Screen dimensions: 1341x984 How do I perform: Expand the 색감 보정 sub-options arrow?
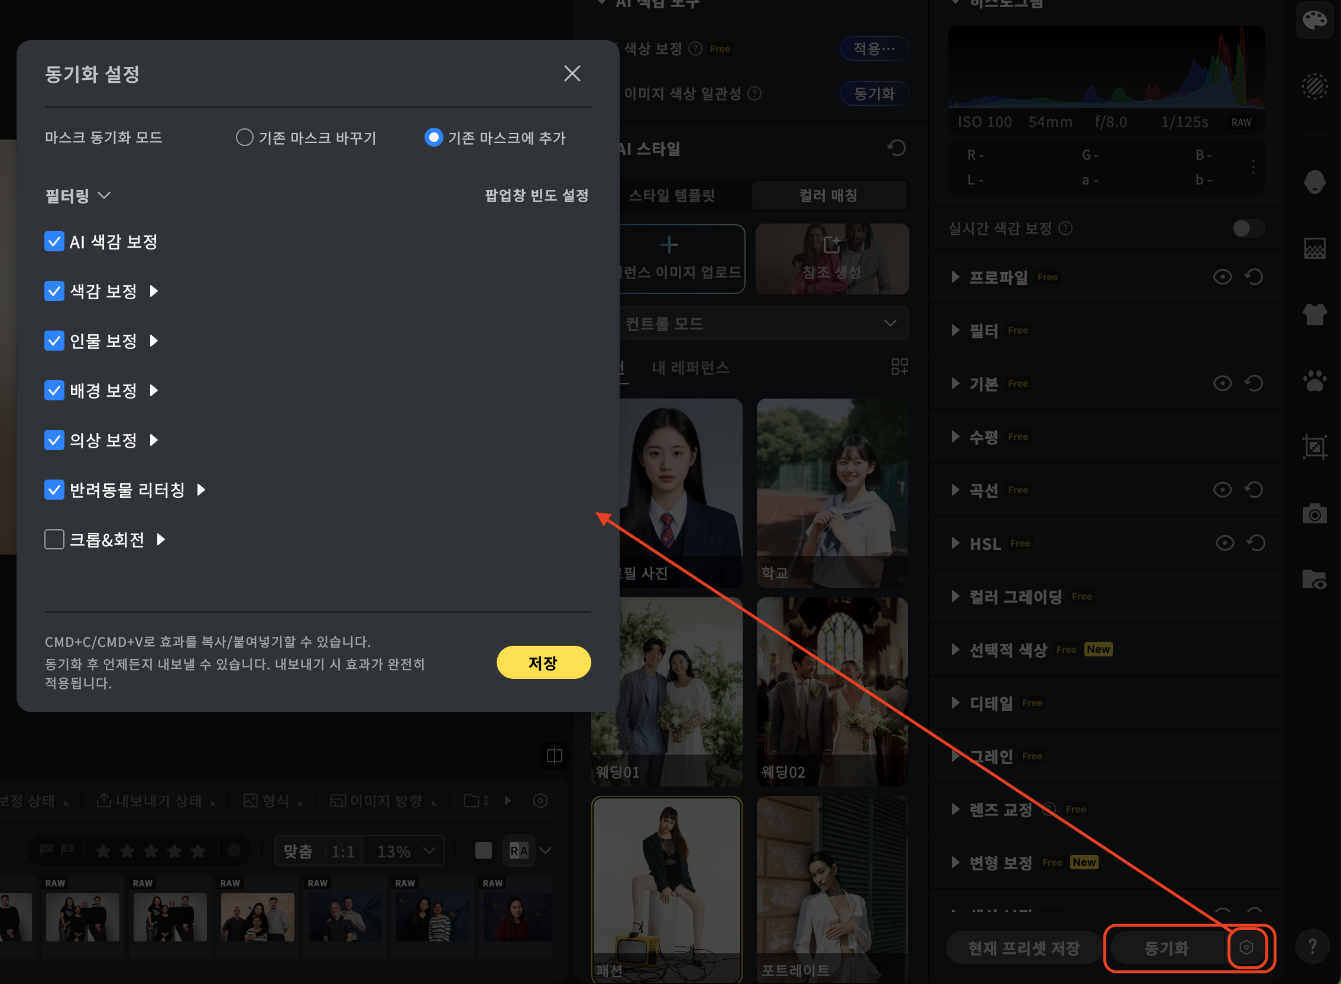154,292
